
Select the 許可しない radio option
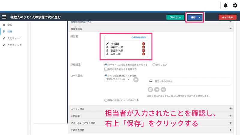[154, 65]
